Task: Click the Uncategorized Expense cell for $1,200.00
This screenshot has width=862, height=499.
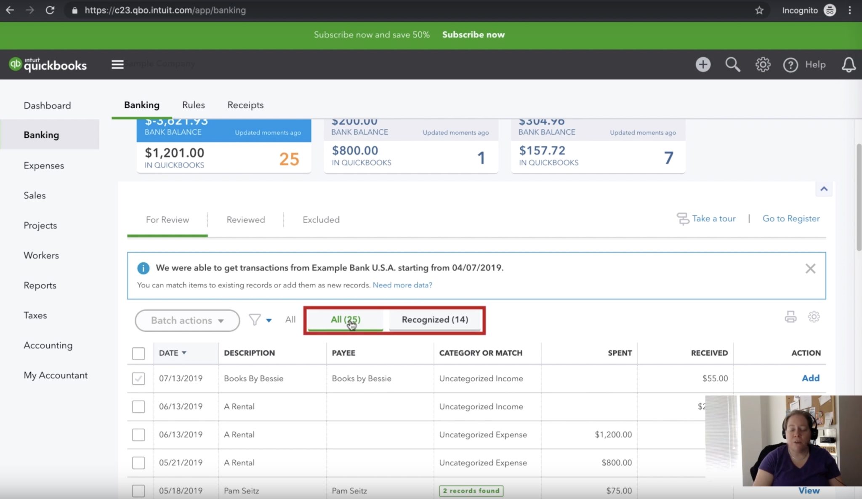Action: tap(483, 435)
